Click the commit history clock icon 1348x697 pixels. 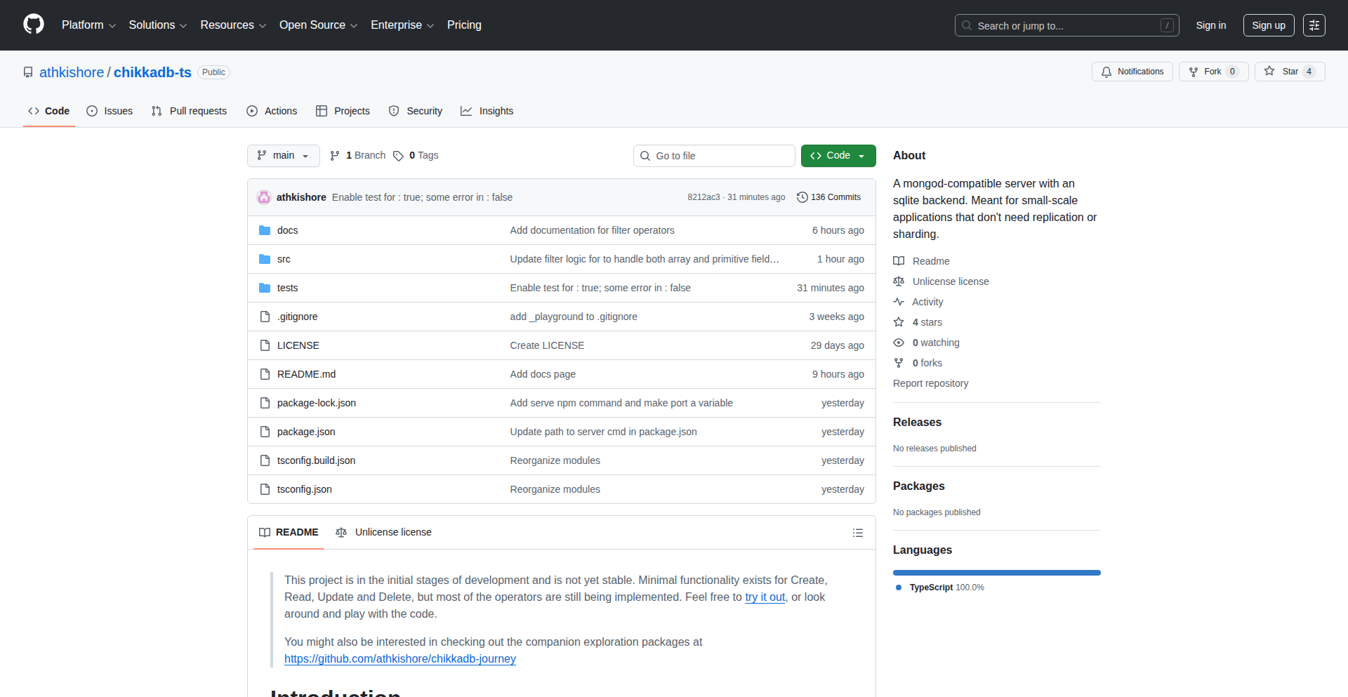(802, 197)
